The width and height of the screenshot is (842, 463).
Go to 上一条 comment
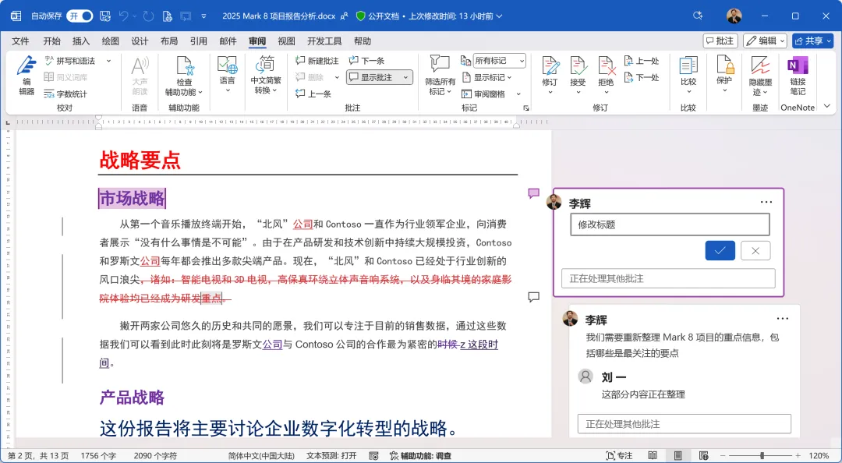[313, 94]
